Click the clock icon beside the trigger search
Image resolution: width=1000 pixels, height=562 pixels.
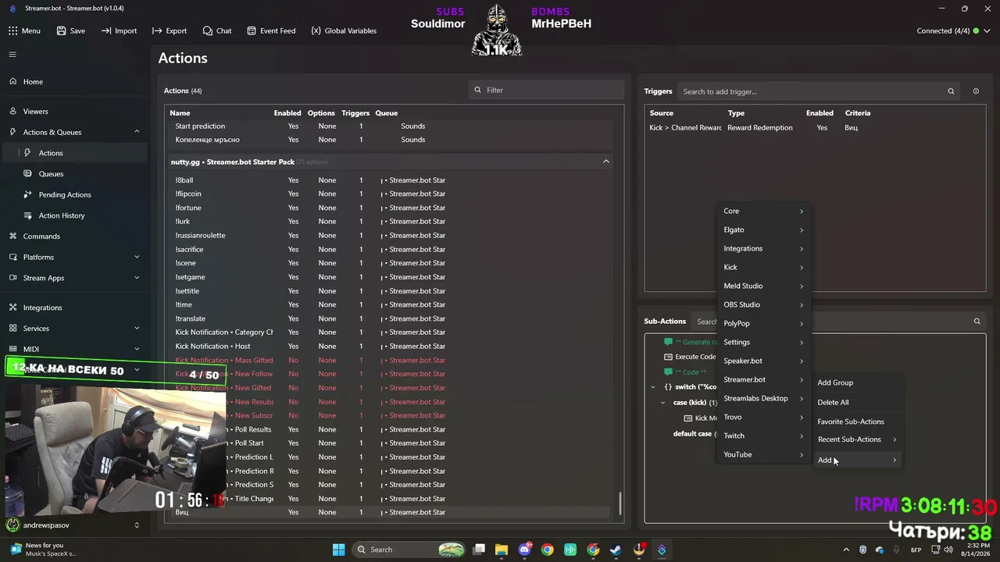pos(976,91)
